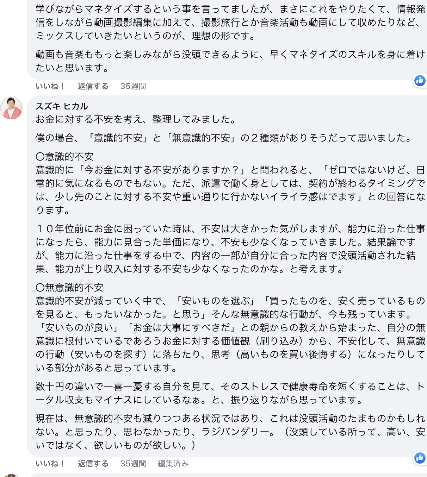This screenshot has width=427, height=477.
Task: Click the sentence 僕の場合、「意識的不安」と
Action: point(224,138)
